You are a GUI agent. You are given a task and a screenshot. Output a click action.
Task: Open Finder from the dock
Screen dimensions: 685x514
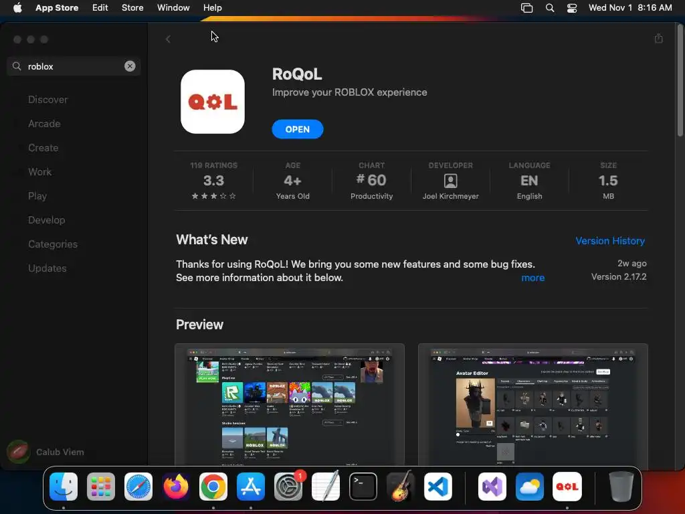point(64,487)
